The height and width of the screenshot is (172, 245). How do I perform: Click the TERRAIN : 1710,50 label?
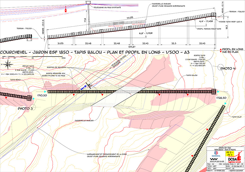[24, 29]
